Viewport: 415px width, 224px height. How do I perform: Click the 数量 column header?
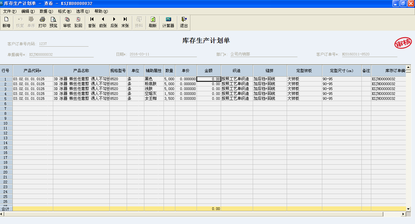[169, 70]
